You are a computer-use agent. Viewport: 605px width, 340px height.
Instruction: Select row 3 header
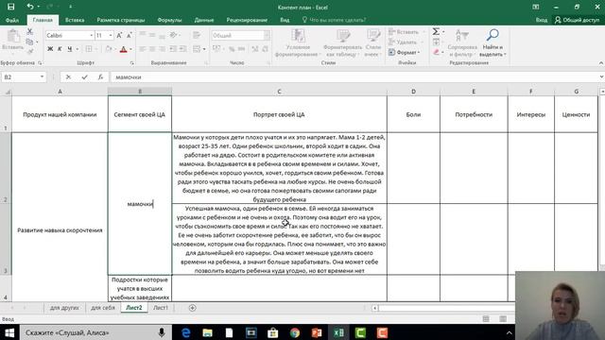[x=6, y=239]
